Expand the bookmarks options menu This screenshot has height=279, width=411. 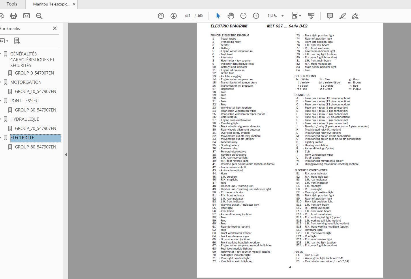pos(5,40)
